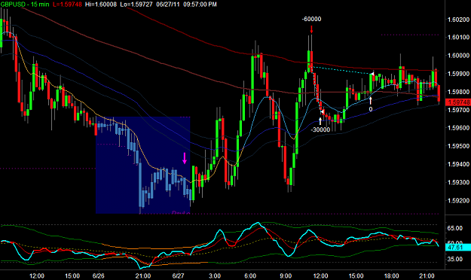The height and width of the screenshot is (280, 471).
Task: Click the GBPUSD - 15 min chart title
Action: [x=25, y=5]
